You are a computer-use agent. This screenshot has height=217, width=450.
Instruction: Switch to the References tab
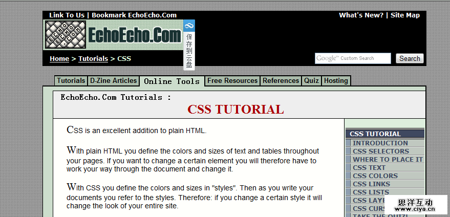(x=281, y=81)
